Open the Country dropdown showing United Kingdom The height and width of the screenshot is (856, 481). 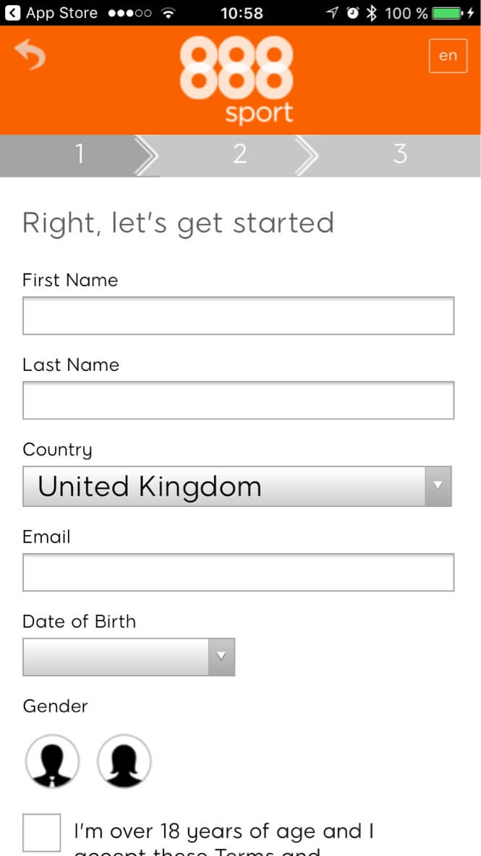(237, 487)
